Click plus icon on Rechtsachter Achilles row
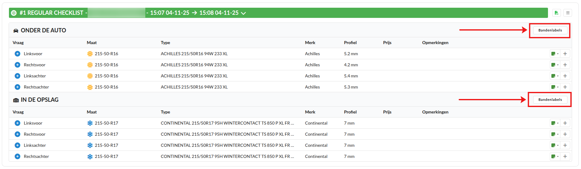Viewport: 581px width, 169px height. pyautogui.click(x=565, y=87)
